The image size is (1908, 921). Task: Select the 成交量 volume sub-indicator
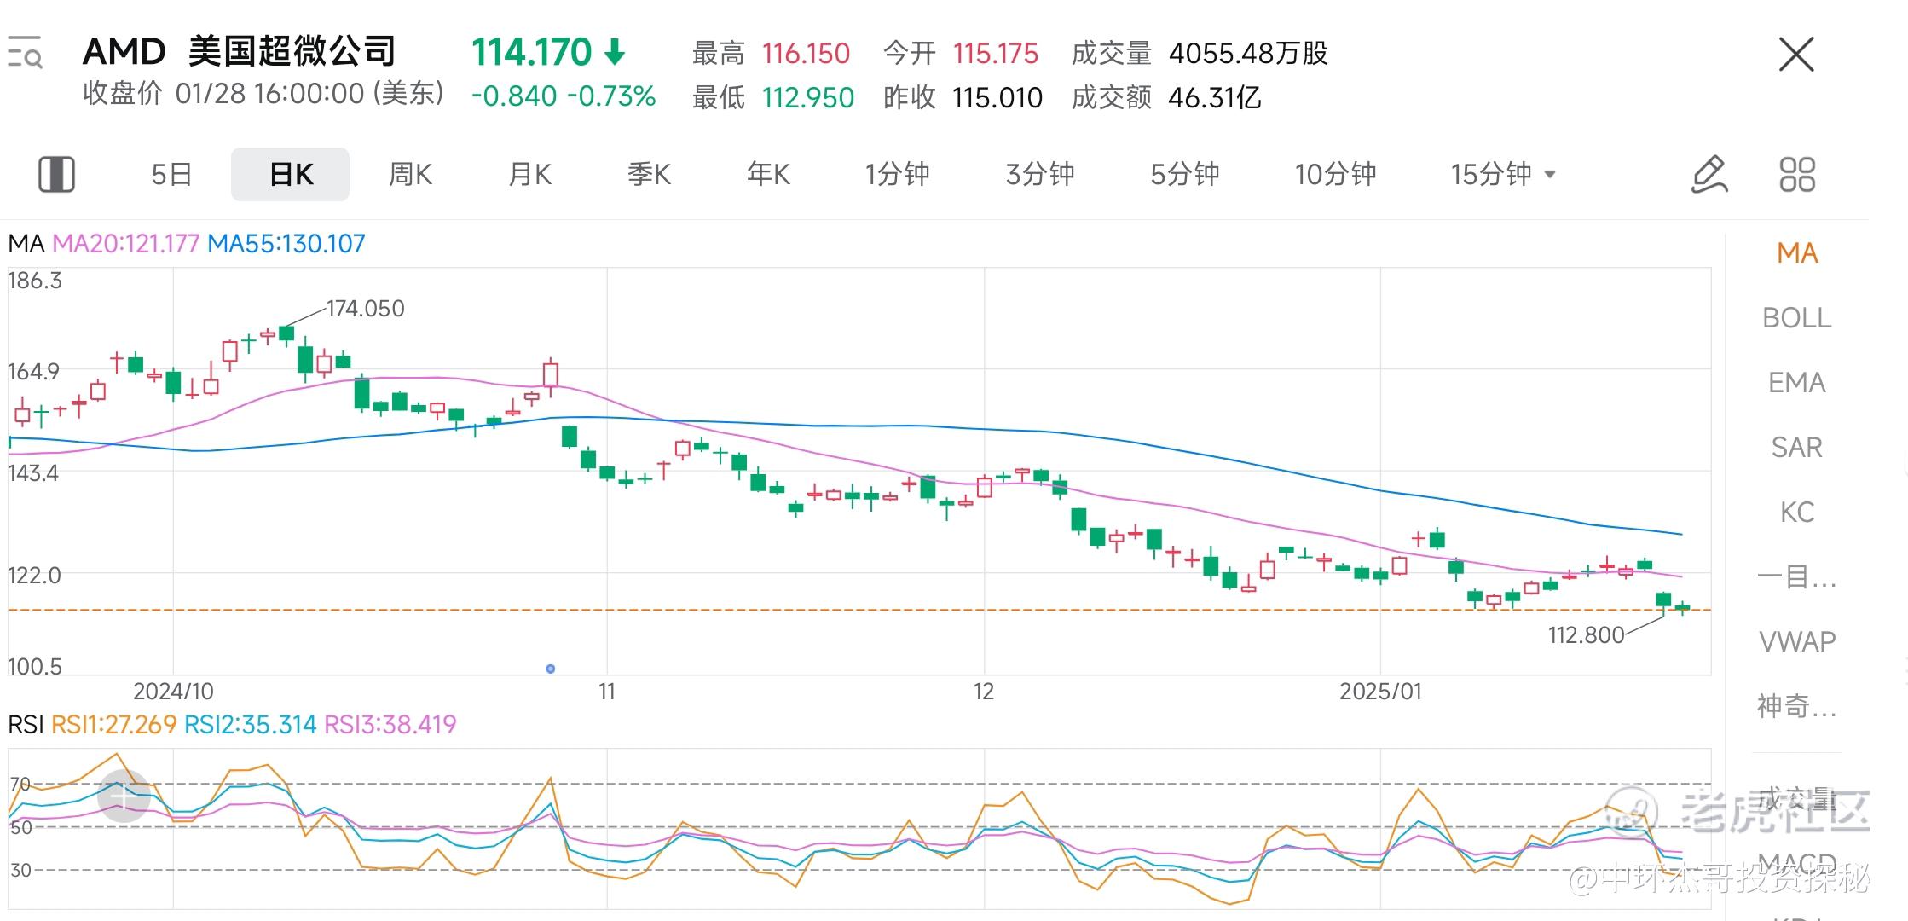tap(1797, 799)
